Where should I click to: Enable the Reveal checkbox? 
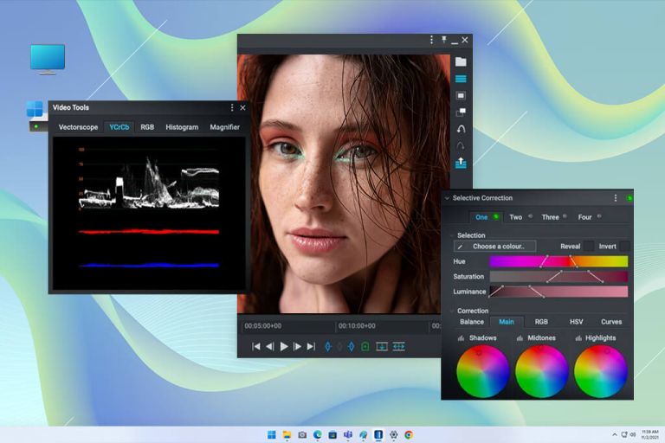pyautogui.click(x=589, y=247)
